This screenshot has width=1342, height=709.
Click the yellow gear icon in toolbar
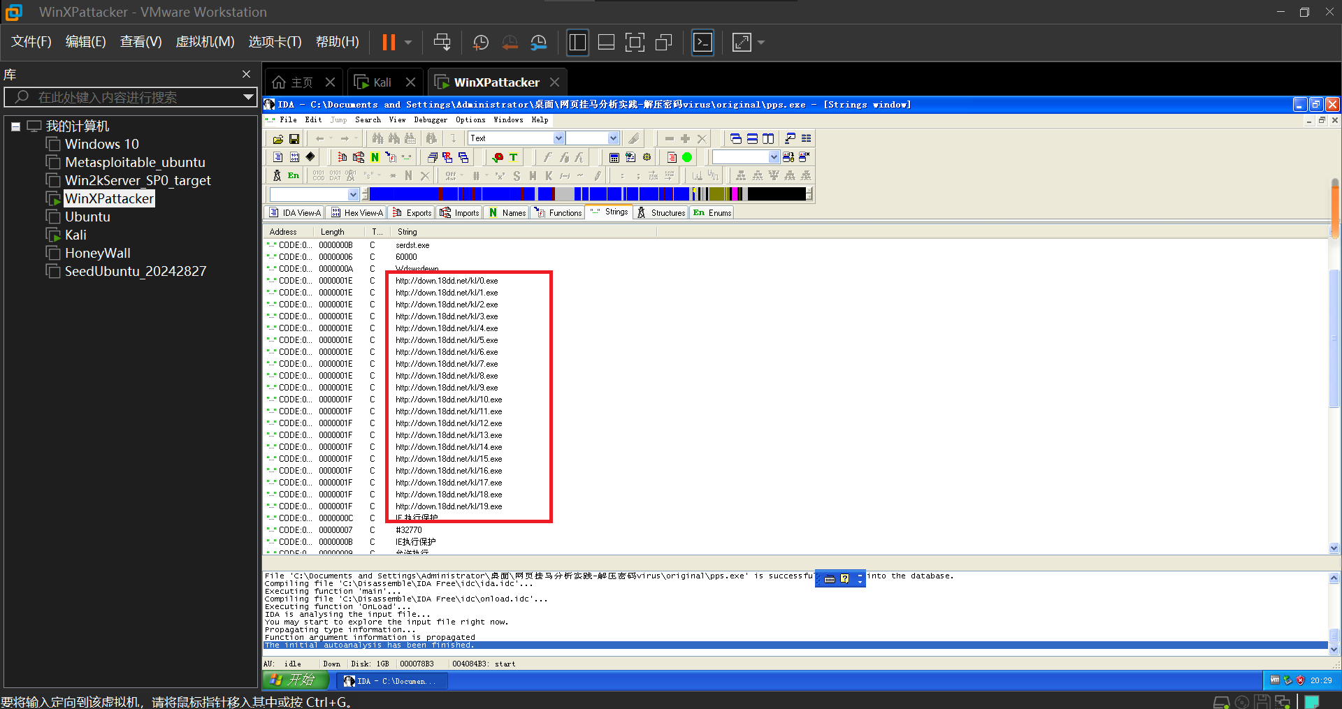pos(647,157)
